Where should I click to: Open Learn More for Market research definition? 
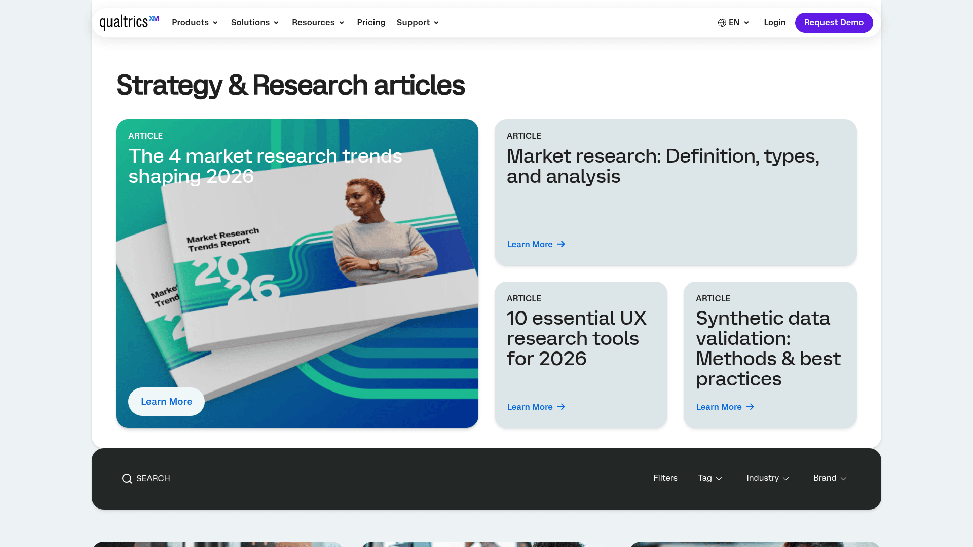click(x=536, y=244)
